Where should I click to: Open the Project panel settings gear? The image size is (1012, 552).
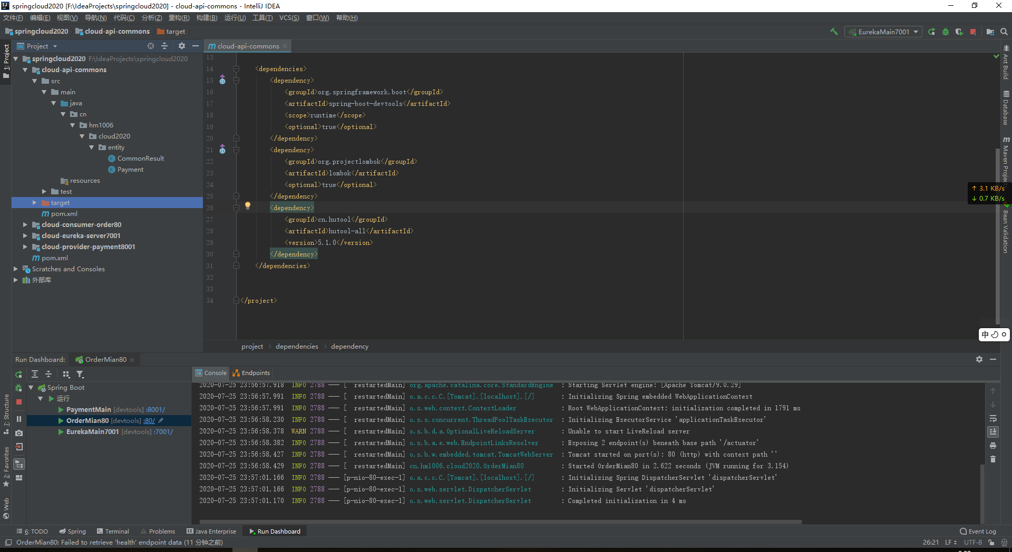(x=182, y=46)
